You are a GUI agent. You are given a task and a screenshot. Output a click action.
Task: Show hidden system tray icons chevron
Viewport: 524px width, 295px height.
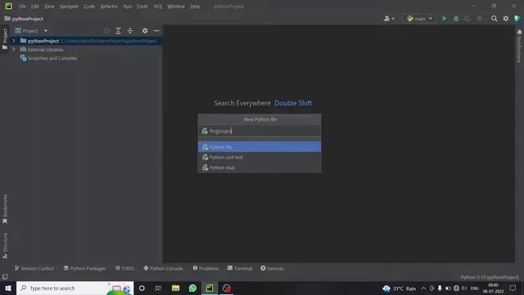tap(423, 288)
